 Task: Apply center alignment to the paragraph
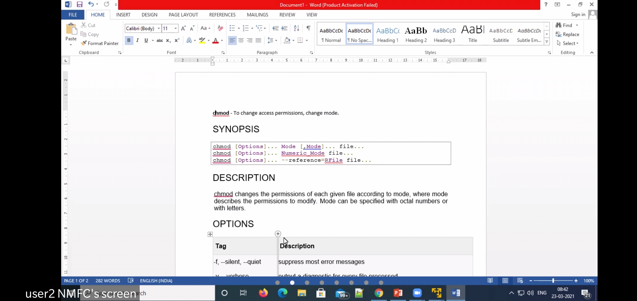click(241, 40)
